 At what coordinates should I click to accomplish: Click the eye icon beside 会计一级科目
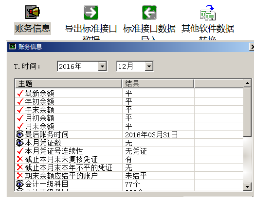20,184
